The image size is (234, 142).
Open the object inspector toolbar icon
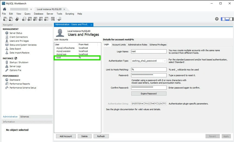[x=17, y=19]
